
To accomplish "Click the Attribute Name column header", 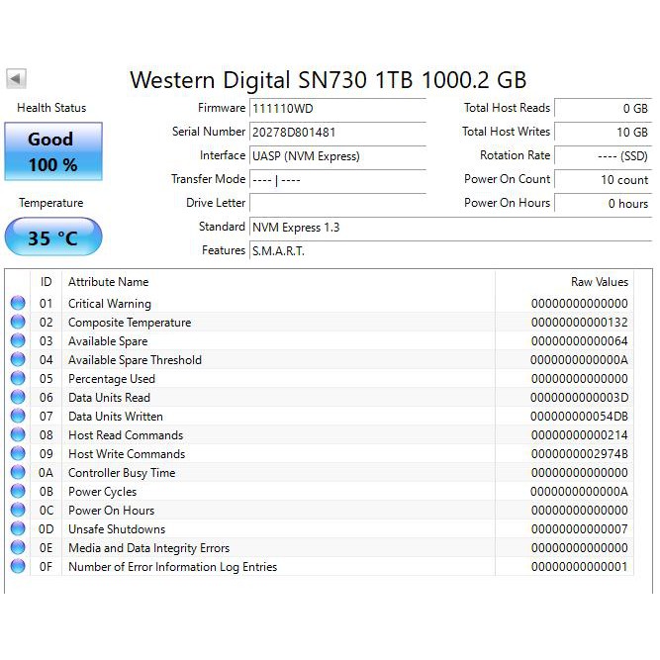I will coord(109,282).
